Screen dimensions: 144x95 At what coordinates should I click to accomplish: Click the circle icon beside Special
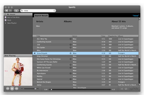click(70, 79)
